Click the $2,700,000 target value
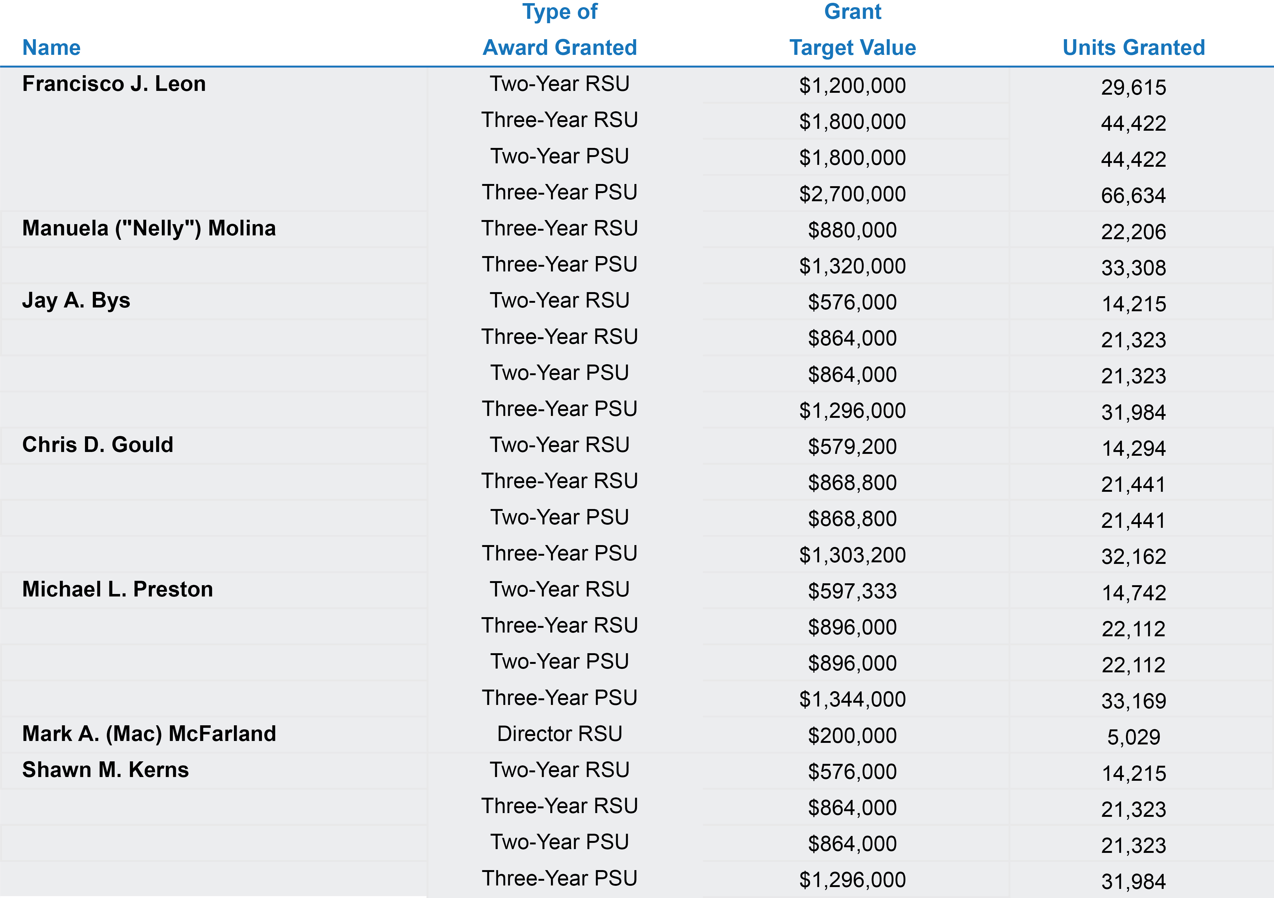This screenshot has width=1274, height=898. pyautogui.click(x=852, y=194)
